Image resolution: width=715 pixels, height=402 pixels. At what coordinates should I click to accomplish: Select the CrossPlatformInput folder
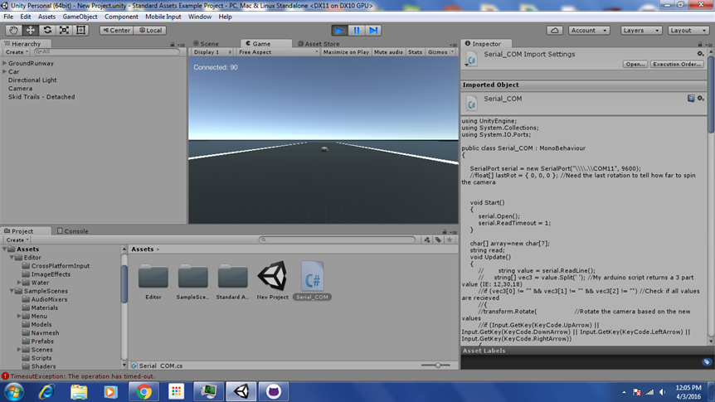click(x=61, y=266)
